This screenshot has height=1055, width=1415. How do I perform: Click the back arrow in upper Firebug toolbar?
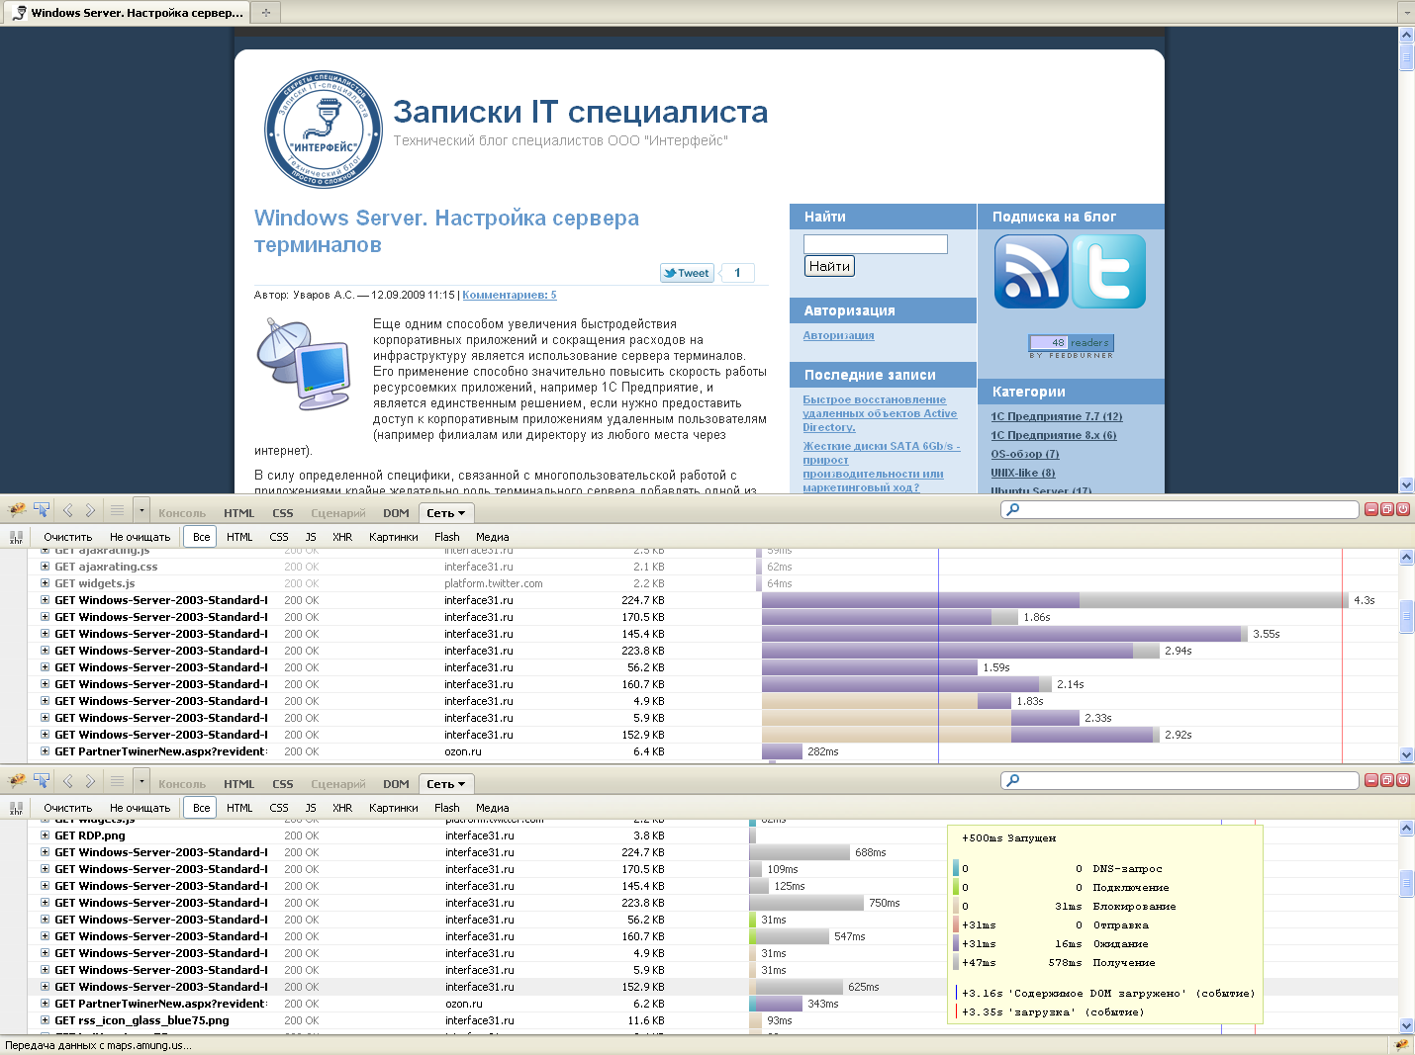click(68, 510)
